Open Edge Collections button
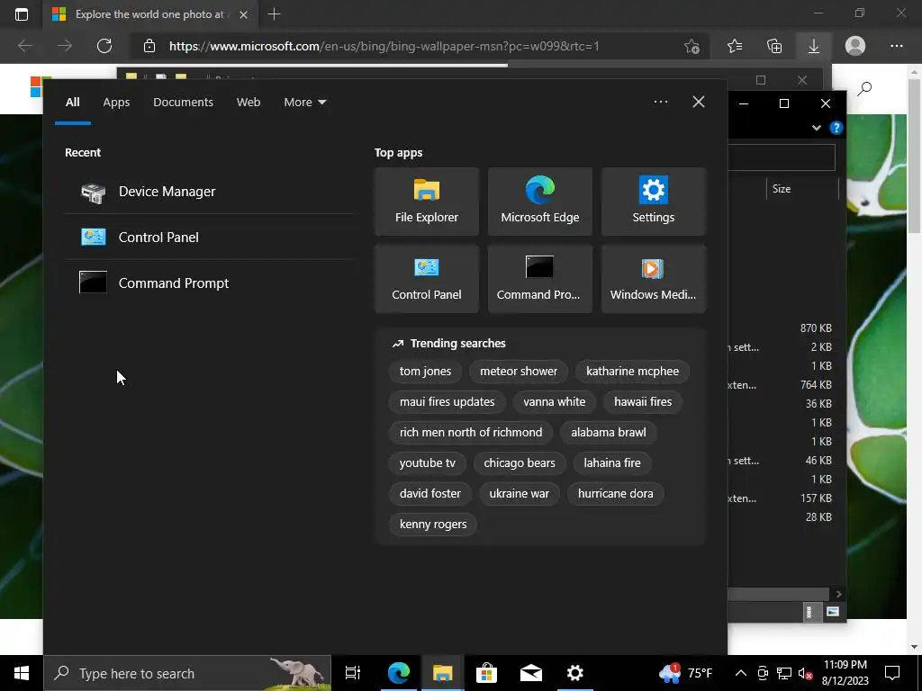 [x=774, y=46]
